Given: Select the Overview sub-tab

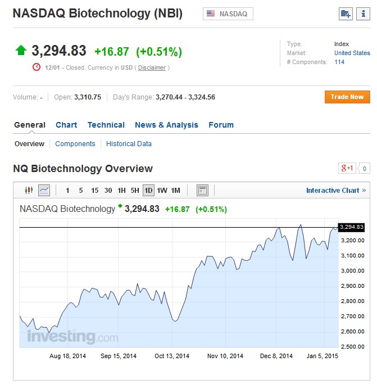Looking at the screenshot, I should click(29, 144).
